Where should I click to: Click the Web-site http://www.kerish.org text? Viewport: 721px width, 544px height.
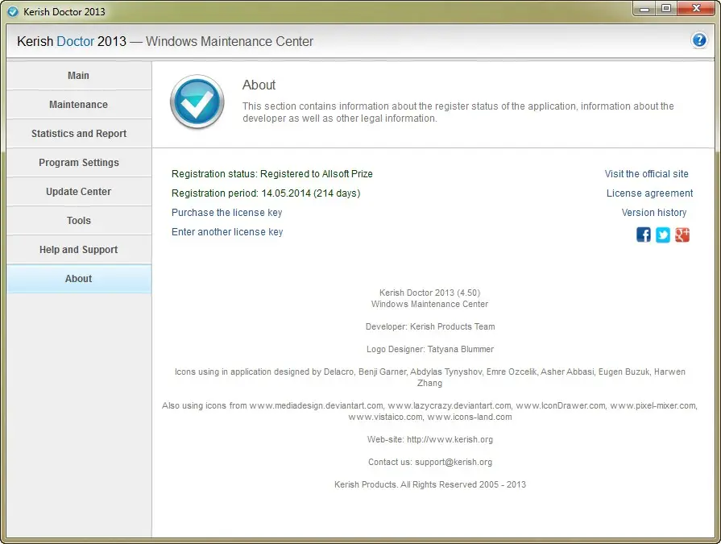(x=430, y=439)
